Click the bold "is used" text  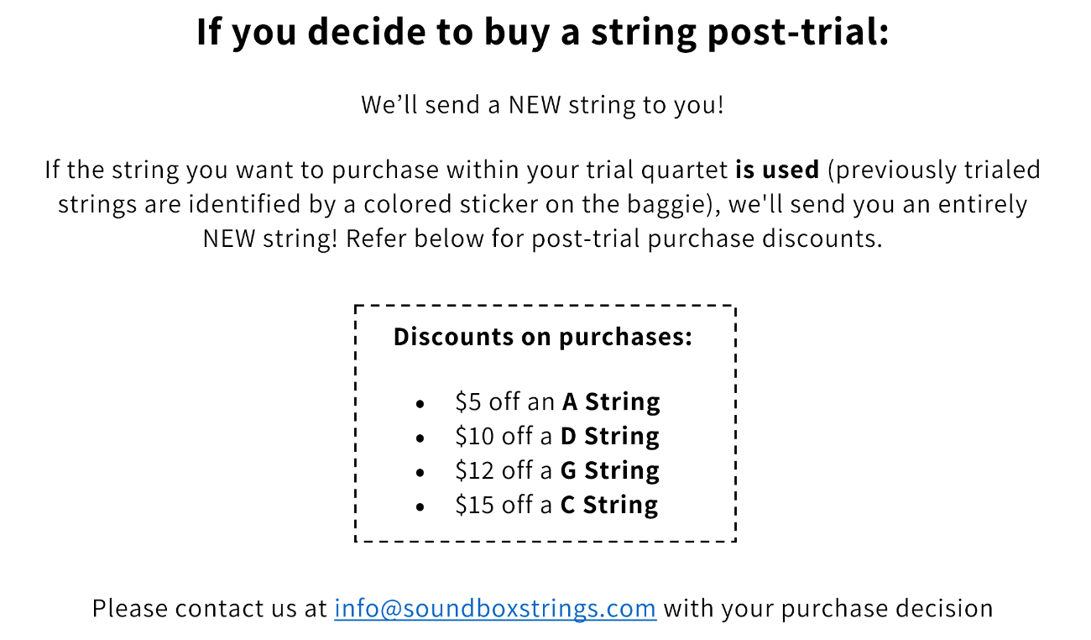point(776,170)
